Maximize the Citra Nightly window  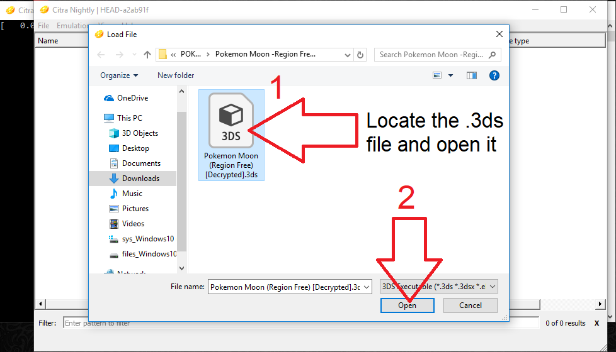564,10
